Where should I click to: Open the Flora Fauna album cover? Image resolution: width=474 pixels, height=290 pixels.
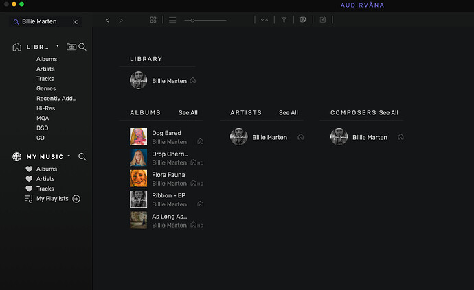click(x=139, y=178)
